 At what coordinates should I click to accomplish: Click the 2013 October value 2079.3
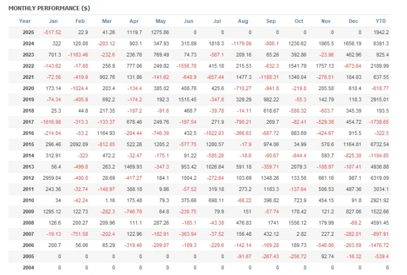299,167
